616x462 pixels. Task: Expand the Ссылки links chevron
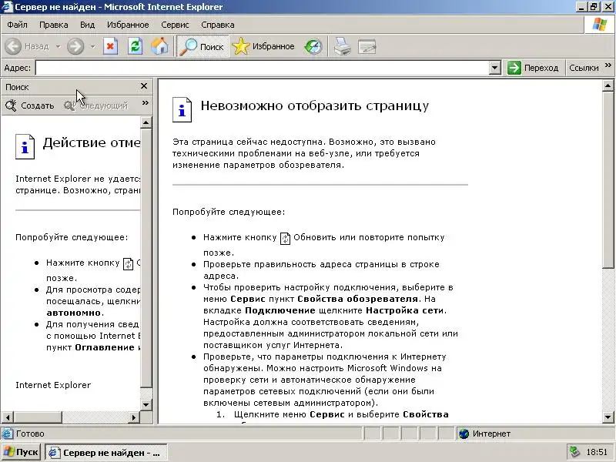pyautogui.click(x=608, y=65)
